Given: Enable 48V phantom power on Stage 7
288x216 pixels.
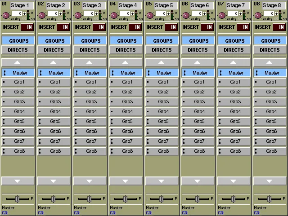Looking at the screenshot, I should click(x=240, y=19).
